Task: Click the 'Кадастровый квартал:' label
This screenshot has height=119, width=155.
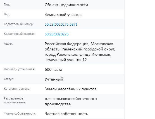Action: (20, 34)
